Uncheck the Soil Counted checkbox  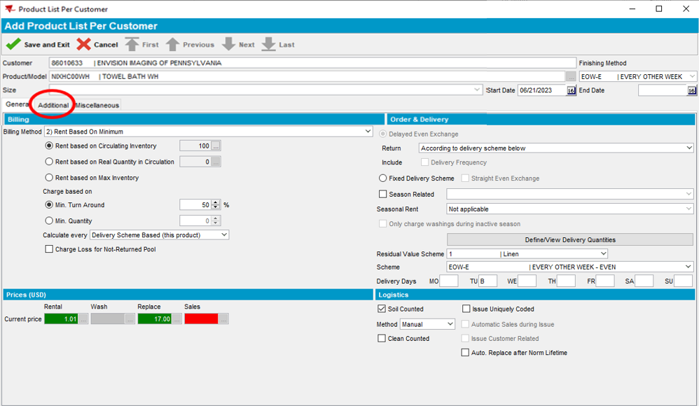point(382,309)
